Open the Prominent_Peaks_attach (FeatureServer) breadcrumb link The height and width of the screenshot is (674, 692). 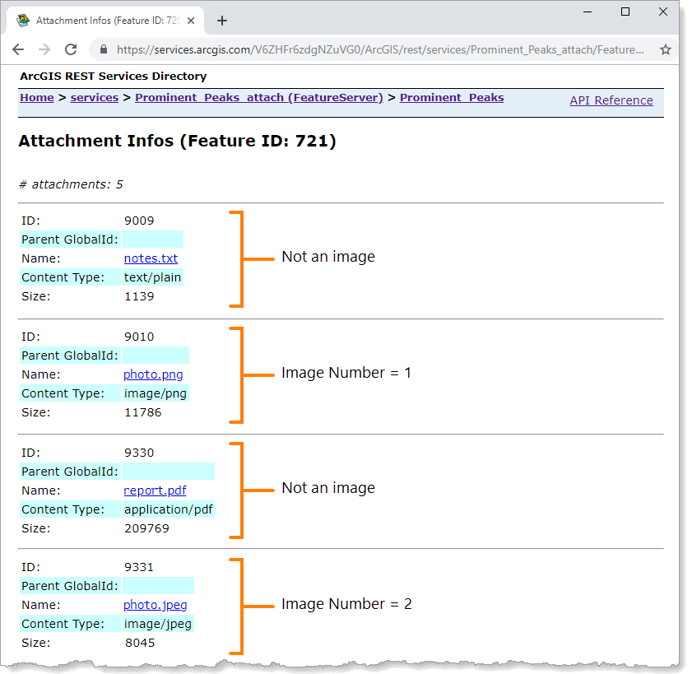click(258, 98)
